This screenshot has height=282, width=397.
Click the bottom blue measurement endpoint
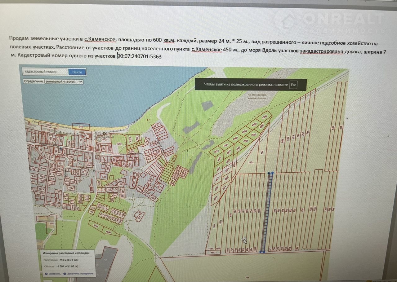pyautogui.click(x=262, y=252)
